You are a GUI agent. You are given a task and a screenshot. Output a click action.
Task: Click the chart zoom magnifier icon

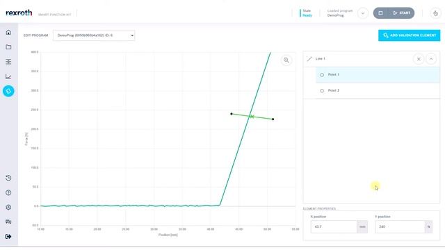click(286, 60)
